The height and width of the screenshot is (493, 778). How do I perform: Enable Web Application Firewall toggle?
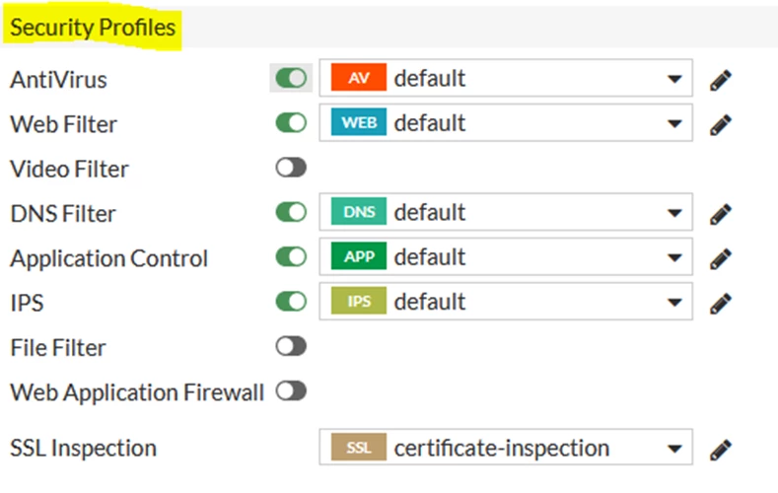tap(291, 390)
